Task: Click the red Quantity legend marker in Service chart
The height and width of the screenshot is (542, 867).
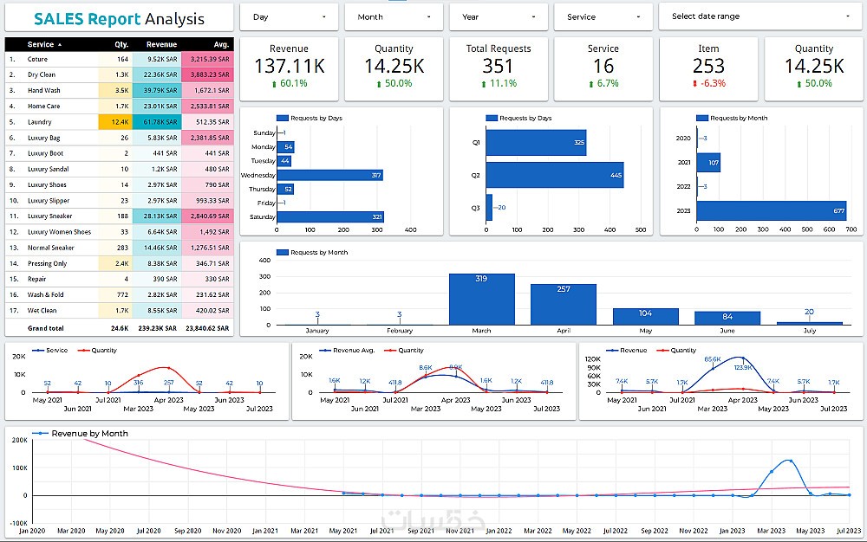Action: tap(83, 351)
